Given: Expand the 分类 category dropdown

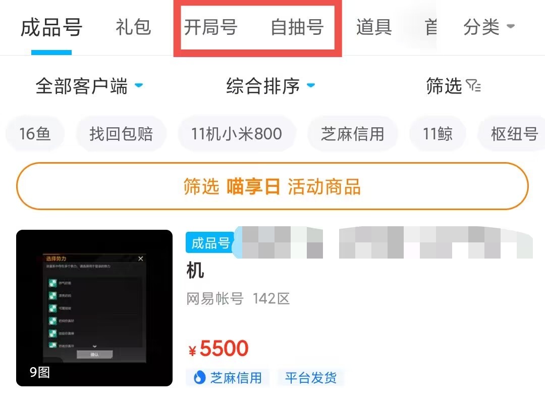Looking at the screenshot, I should 488,27.
